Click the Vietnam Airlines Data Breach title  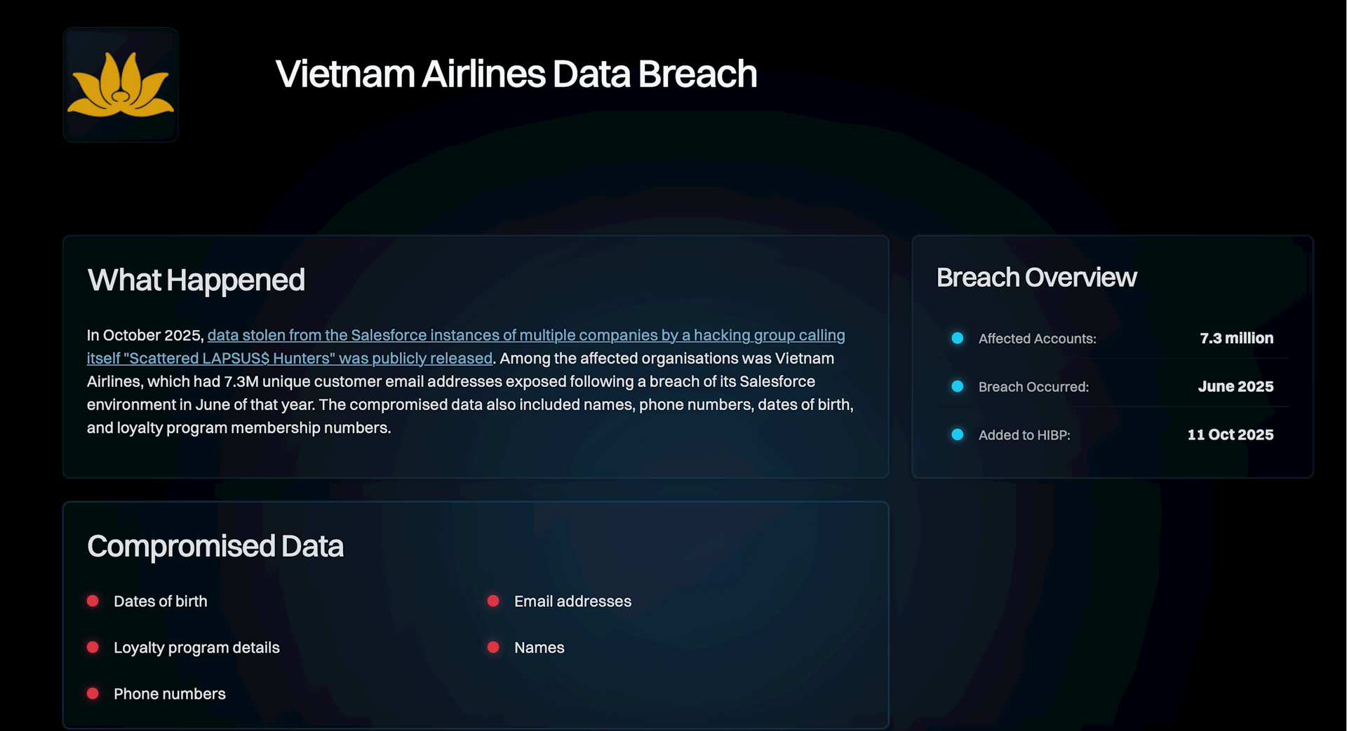(x=516, y=74)
